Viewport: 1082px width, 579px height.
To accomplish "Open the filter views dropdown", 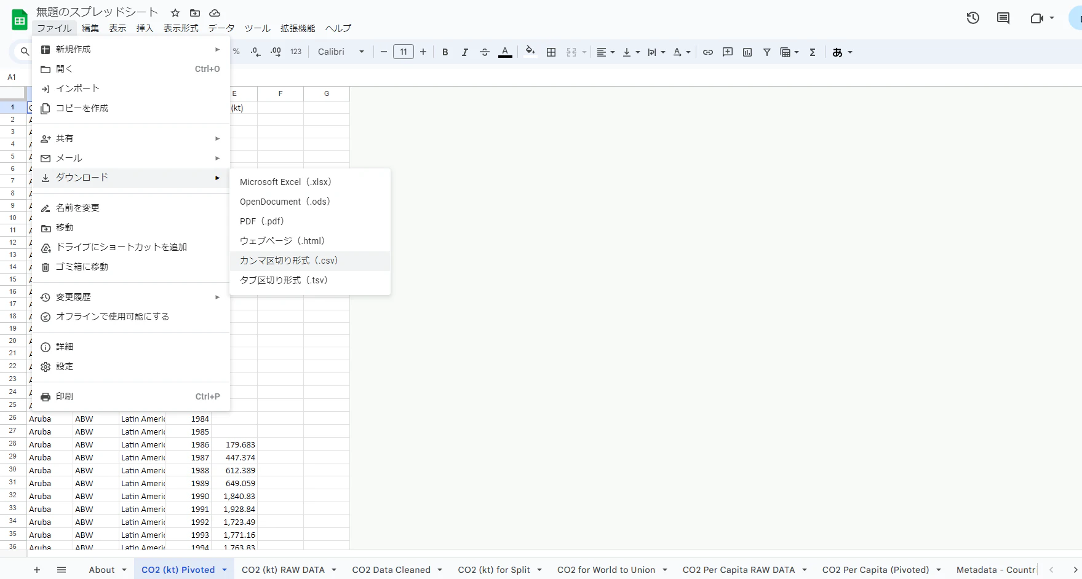I will [789, 52].
